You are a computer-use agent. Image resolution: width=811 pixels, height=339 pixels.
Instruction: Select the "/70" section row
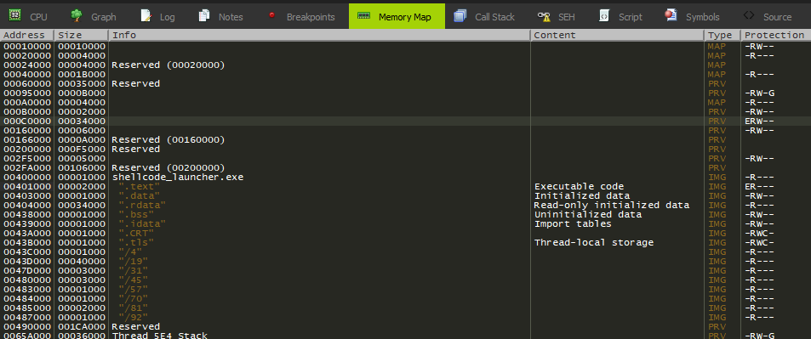click(405, 299)
